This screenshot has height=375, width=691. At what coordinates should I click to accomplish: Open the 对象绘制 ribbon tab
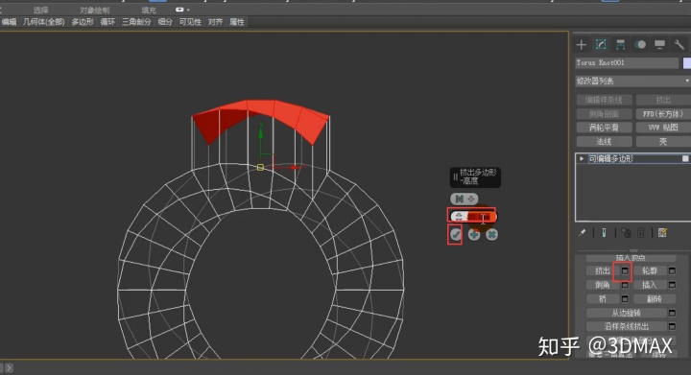click(94, 10)
